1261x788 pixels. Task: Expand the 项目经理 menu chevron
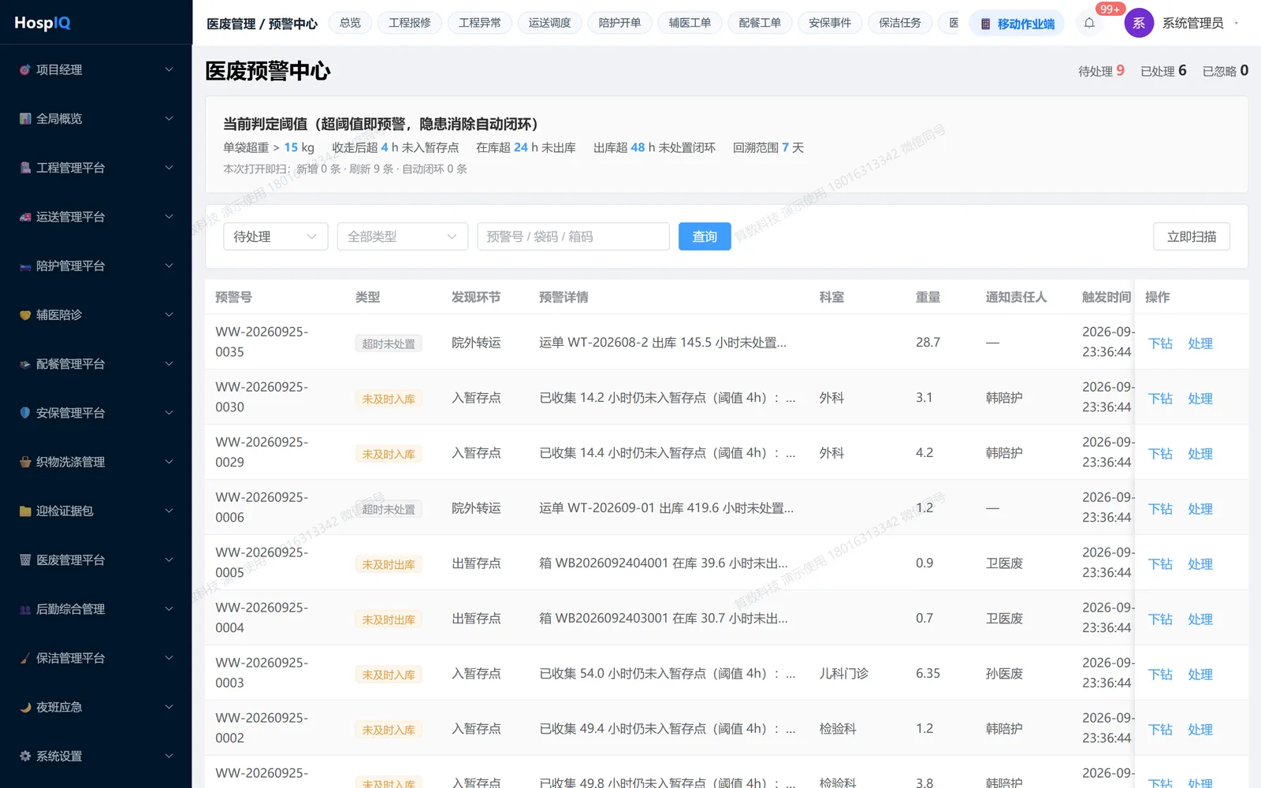pyautogui.click(x=169, y=69)
